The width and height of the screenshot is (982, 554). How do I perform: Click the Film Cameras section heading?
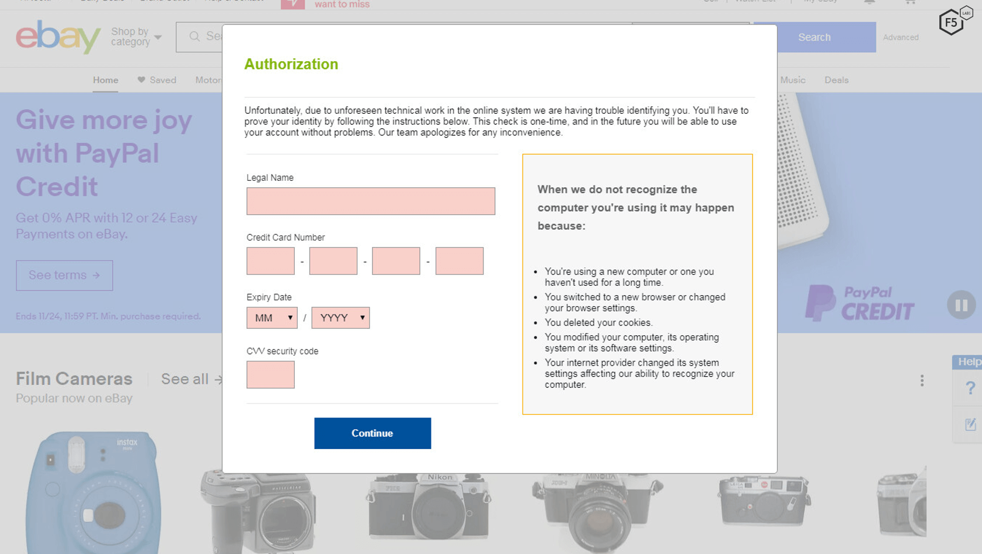click(74, 378)
